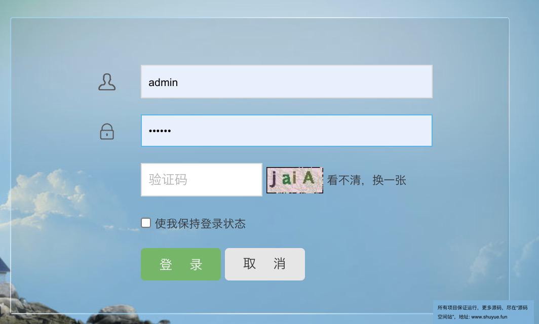
Task: Focus the username field containing admin
Action: [287, 82]
